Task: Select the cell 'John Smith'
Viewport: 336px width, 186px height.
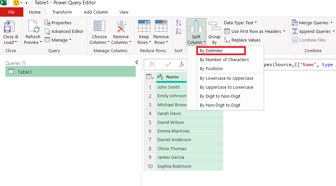Action: pos(171,87)
